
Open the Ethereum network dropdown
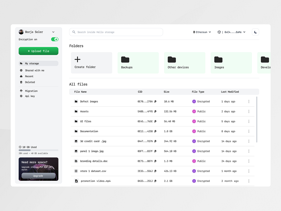coord(210,32)
